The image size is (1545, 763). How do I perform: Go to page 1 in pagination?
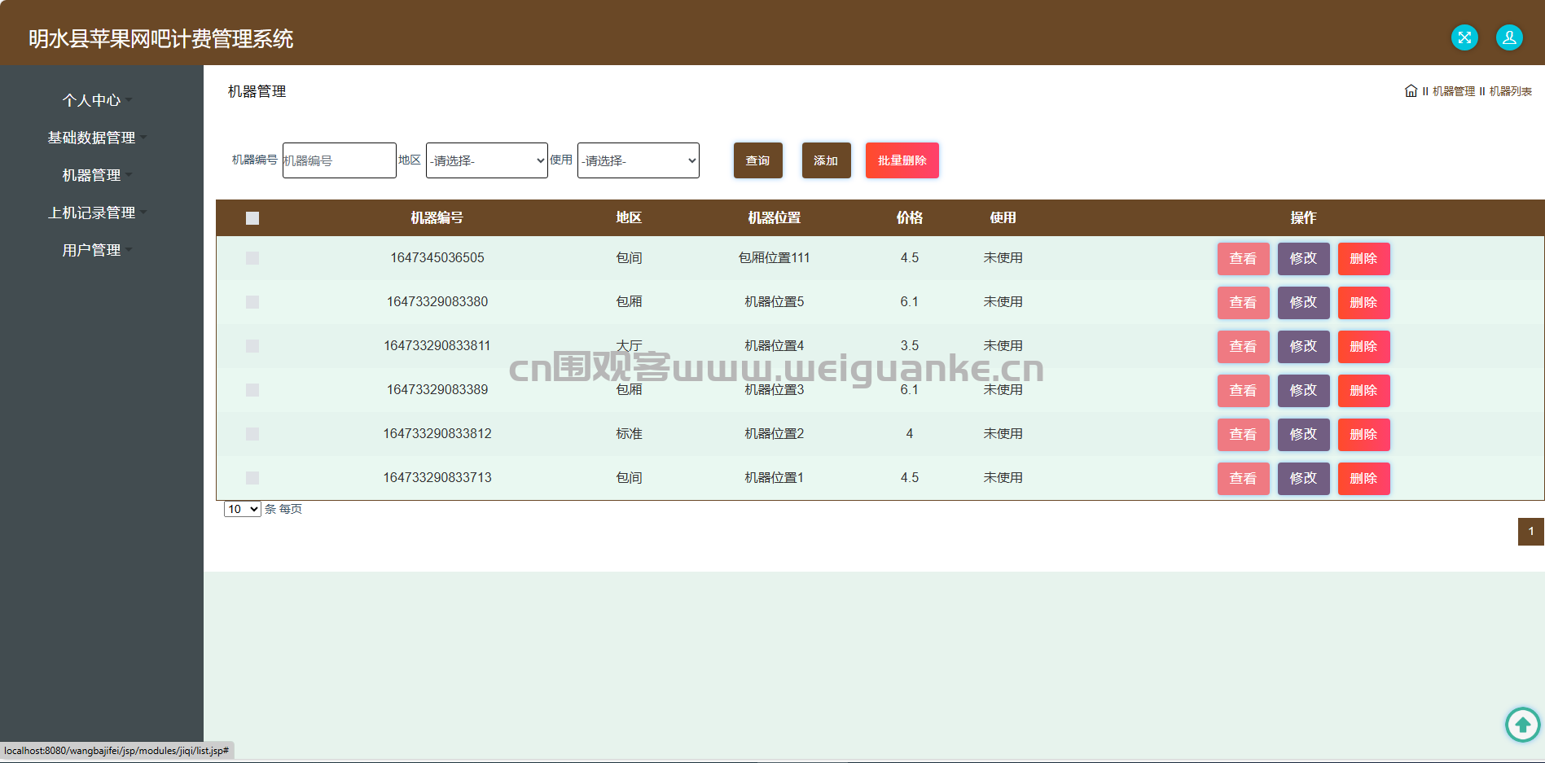(x=1531, y=532)
